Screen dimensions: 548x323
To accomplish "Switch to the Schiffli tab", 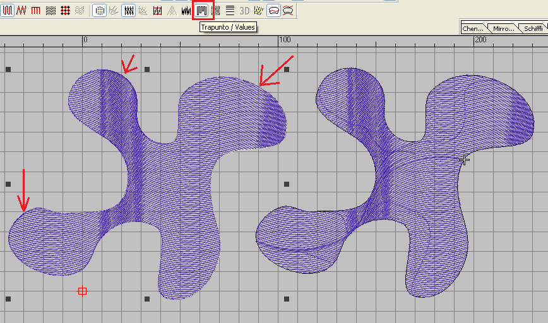I will click(x=533, y=28).
